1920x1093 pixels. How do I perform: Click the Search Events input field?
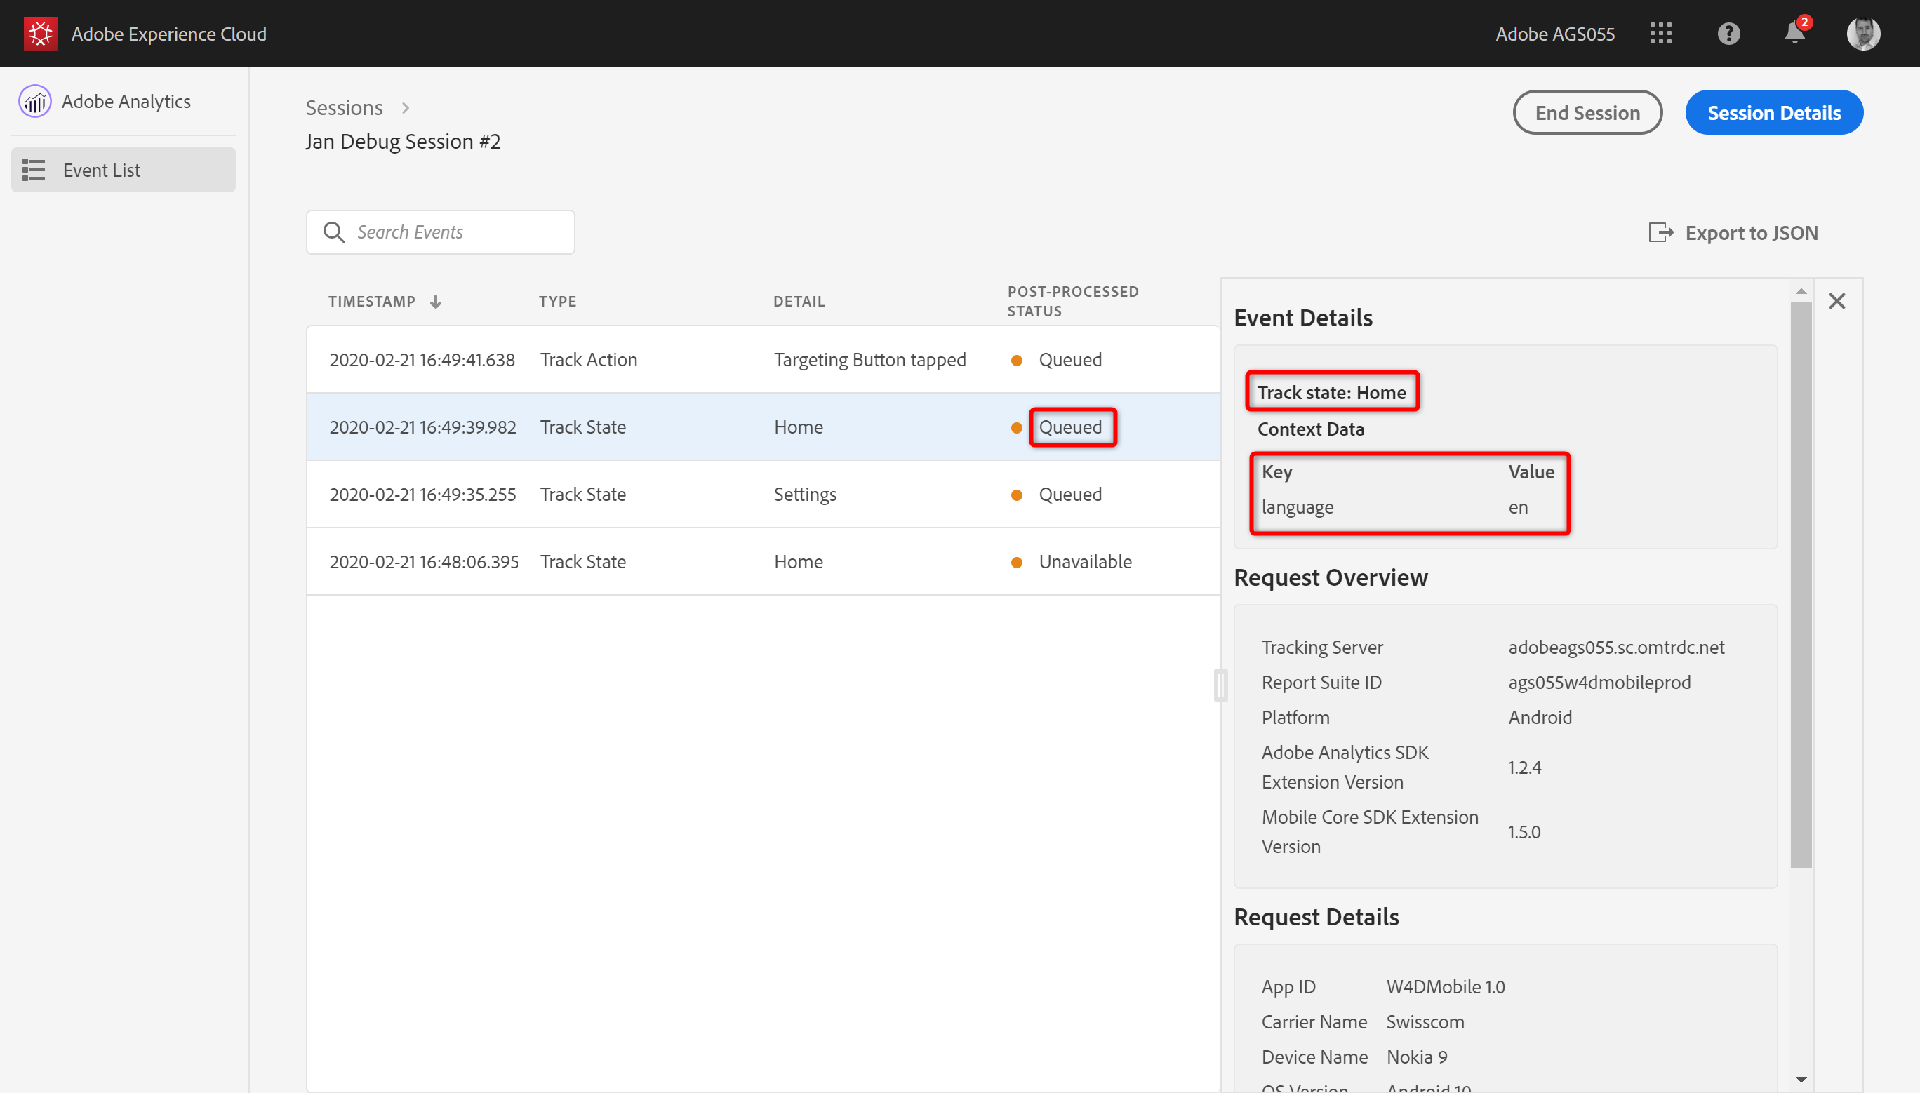tap(451, 232)
